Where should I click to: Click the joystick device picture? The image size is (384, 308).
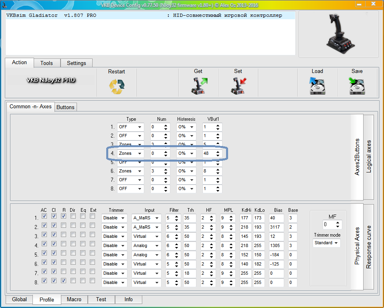coord(340,34)
